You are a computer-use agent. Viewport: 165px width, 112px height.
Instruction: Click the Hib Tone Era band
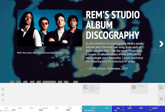97,109
